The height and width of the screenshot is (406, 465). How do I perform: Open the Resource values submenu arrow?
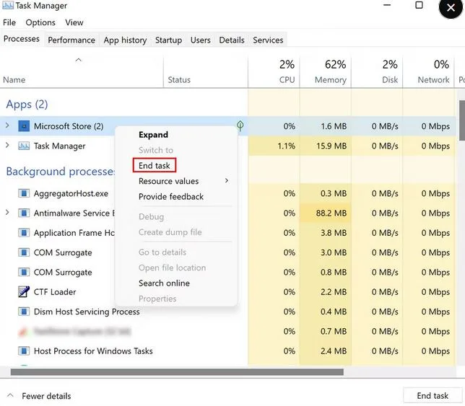pyautogui.click(x=227, y=180)
